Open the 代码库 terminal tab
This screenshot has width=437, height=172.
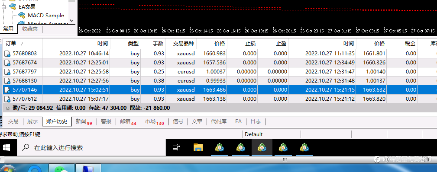(x=219, y=121)
